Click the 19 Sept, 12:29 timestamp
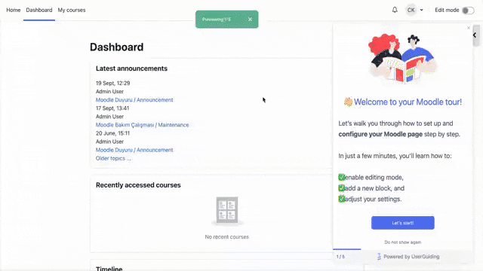 (x=112, y=83)
